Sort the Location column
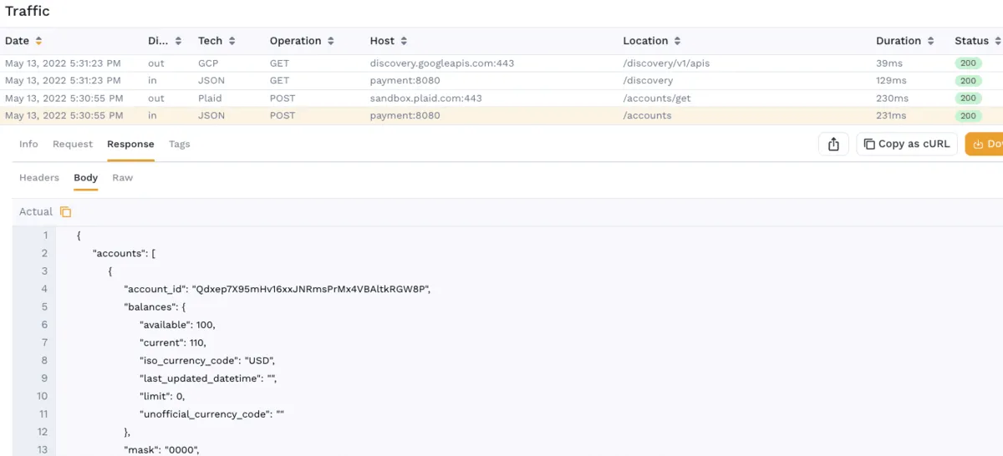Image resolution: width=1003 pixels, height=456 pixels. [x=677, y=41]
